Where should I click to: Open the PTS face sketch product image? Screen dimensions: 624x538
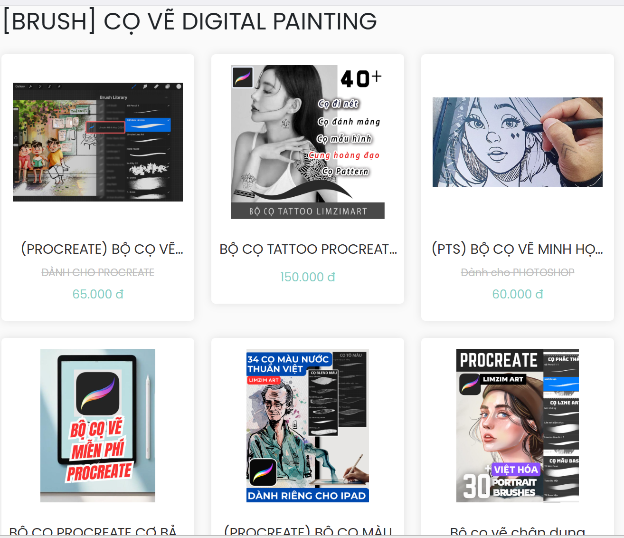[518, 142]
